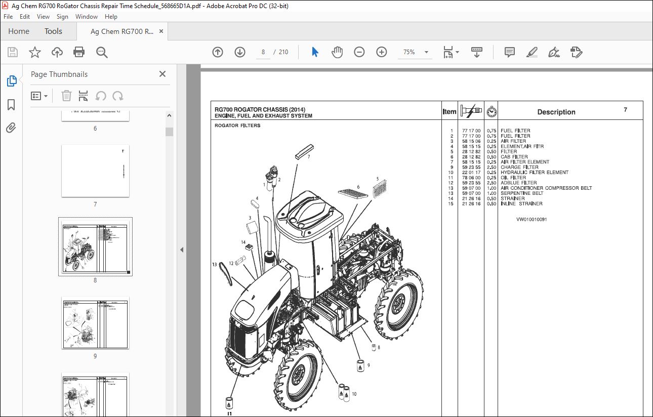Click the 'Description' column header
Viewport: 653px width, 417px height.
(x=556, y=112)
